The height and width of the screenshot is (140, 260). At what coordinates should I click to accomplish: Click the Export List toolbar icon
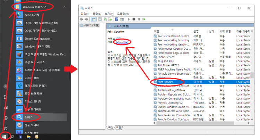tap(110, 19)
